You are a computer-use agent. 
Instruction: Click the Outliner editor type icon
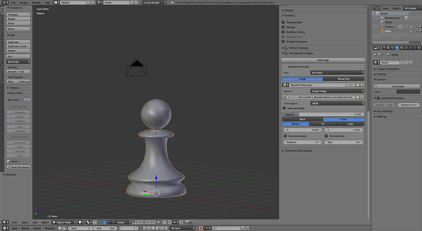[377, 9]
